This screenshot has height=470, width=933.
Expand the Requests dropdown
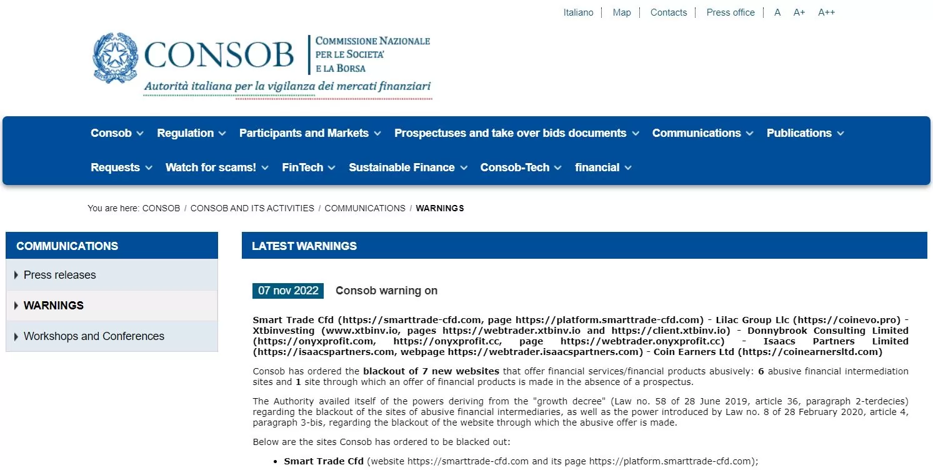pos(121,167)
